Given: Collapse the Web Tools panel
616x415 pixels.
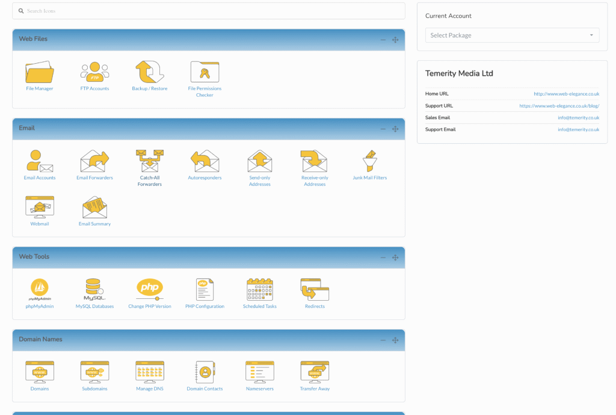Looking at the screenshot, I should click(383, 257).
